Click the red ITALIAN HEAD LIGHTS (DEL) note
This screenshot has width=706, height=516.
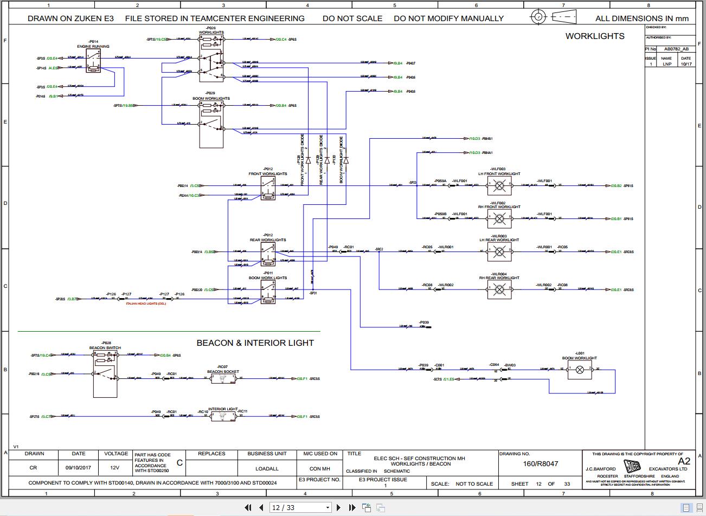(x=146, y=304)
